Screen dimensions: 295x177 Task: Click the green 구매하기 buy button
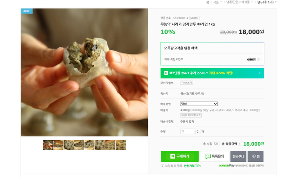tap(180, 156)
